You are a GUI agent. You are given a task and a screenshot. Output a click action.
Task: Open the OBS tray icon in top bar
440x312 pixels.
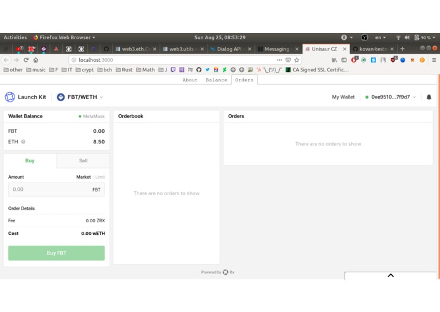[x=364, y=37]
